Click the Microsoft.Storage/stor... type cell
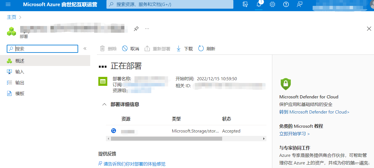The width and height of the screenshot is (374, 168). [x=195, y=131]
